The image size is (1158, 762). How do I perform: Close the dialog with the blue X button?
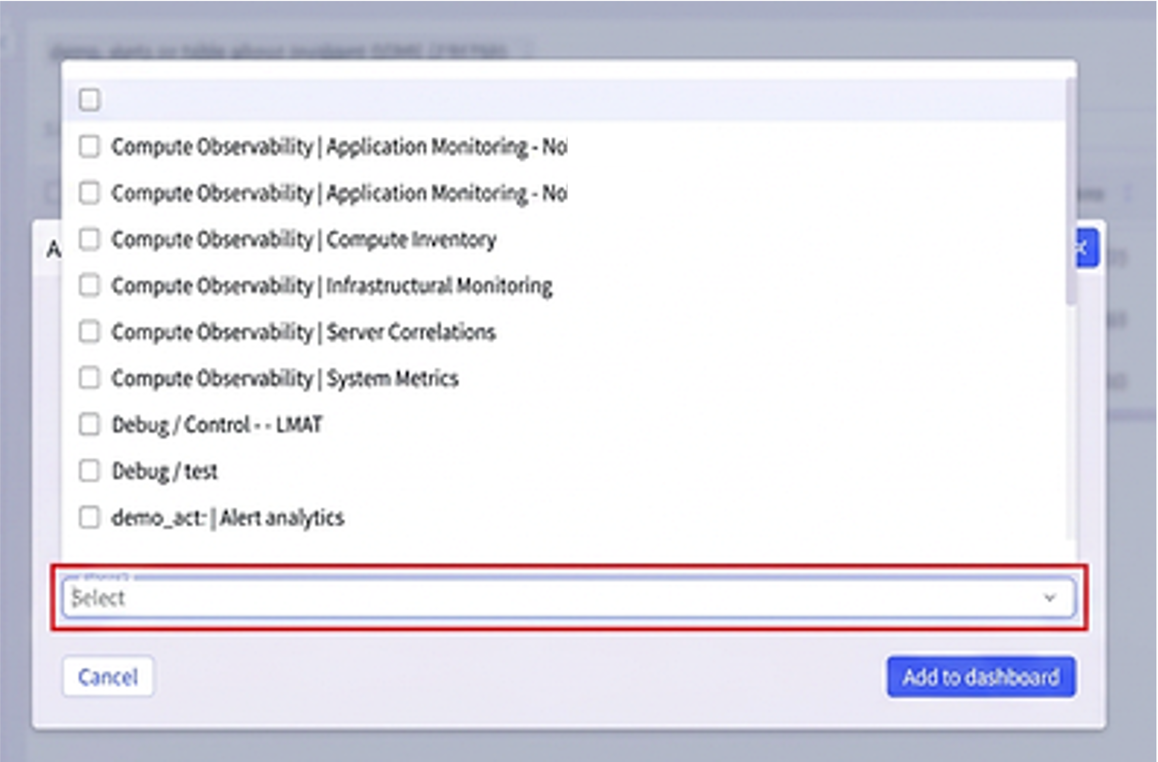pyautogui.click(x=1087, y=248)
